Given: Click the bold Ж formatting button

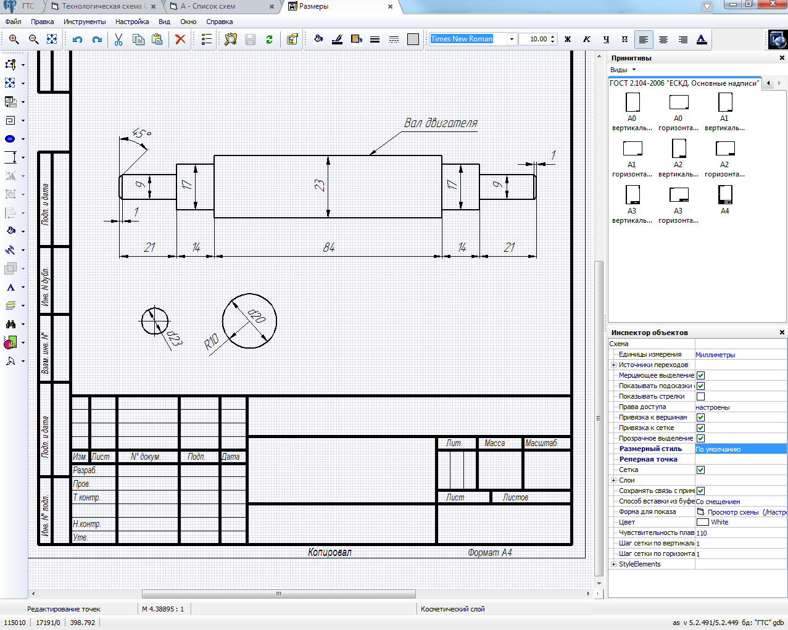Looking at the screenshot, I should [568, 39].
